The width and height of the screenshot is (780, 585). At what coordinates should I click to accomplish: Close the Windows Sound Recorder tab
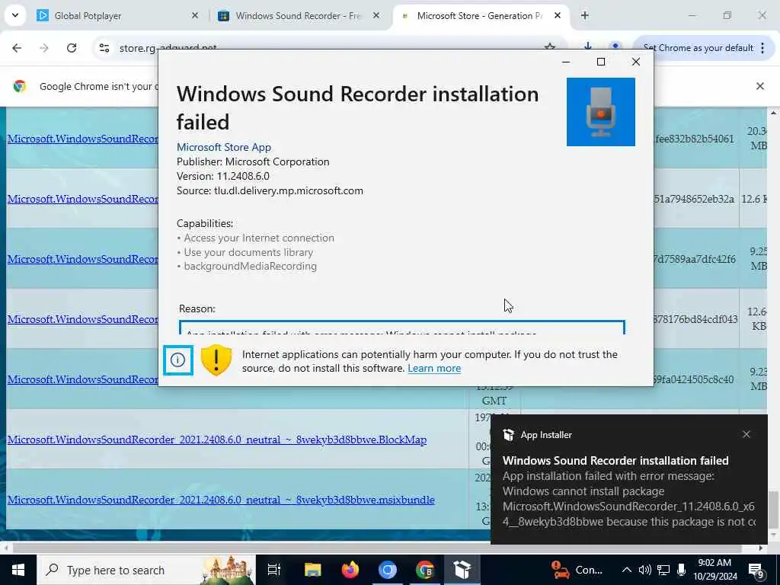(x=376, y=16)
